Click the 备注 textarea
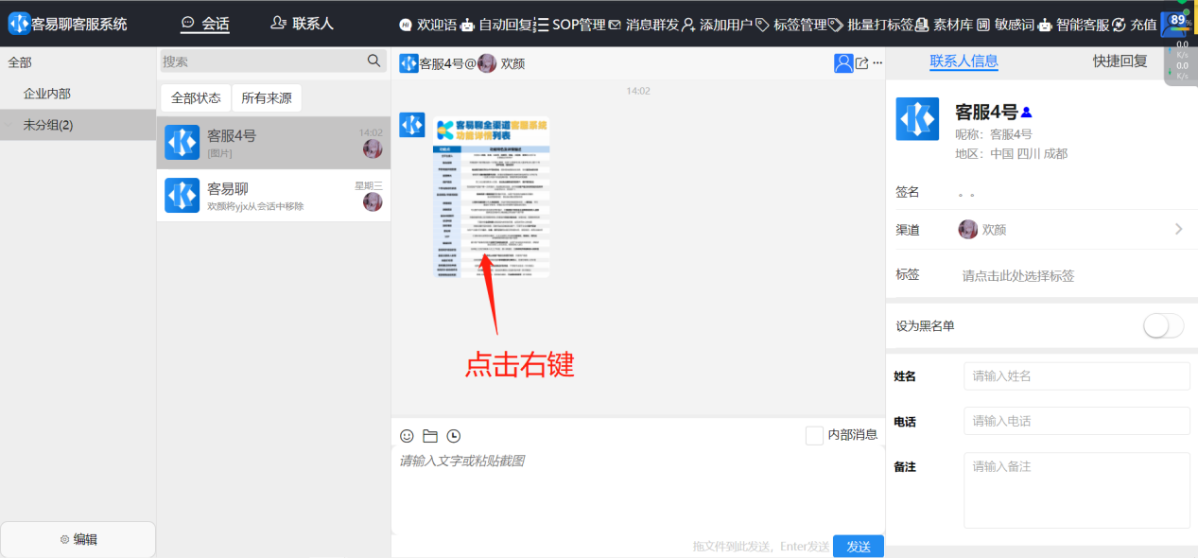Screen dimensions: 1198x558 click(1077, 490)
